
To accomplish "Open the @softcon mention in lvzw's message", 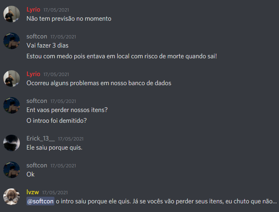I will click(40, 201).
